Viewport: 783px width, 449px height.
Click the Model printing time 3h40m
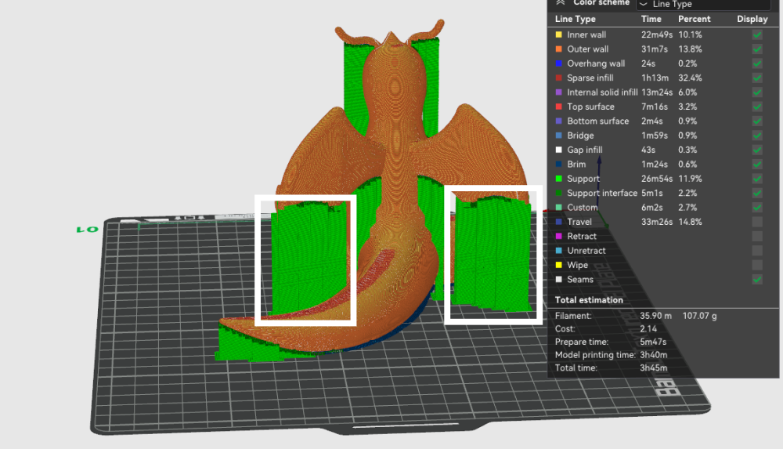tap(654, 355)
